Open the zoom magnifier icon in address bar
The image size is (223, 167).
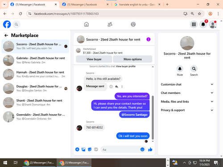pyautogui.click(x=192, y=14)
